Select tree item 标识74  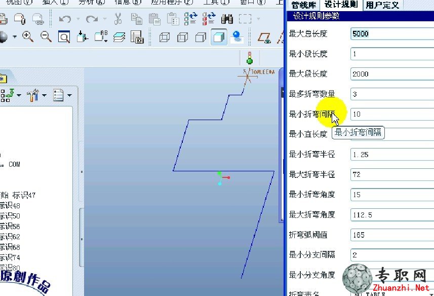click(10, 257)
